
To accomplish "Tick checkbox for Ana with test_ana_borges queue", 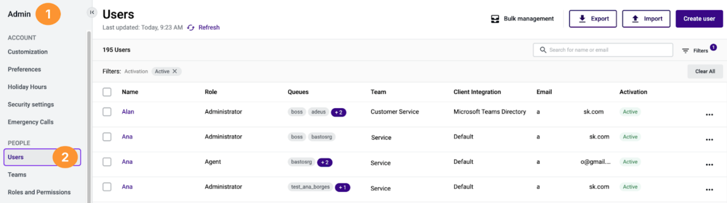I will tap(107, 187).
